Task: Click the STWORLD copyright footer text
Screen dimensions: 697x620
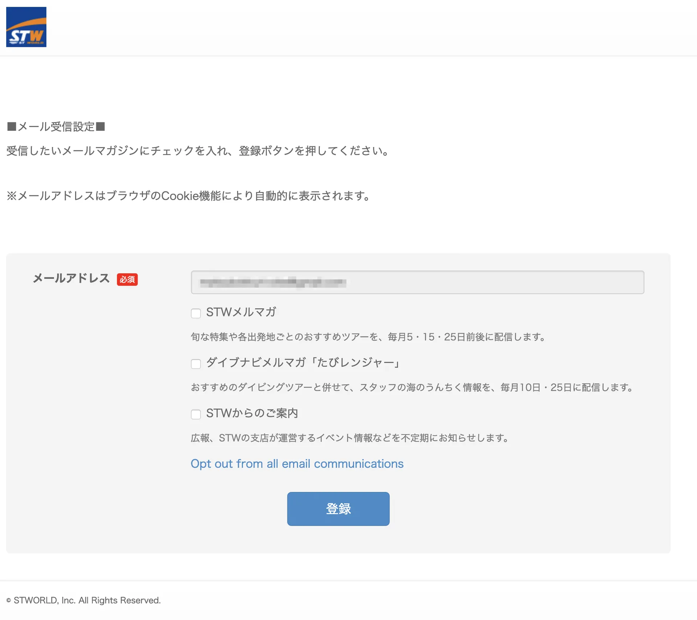Action: pyautogui.click(x=83, y=600)
